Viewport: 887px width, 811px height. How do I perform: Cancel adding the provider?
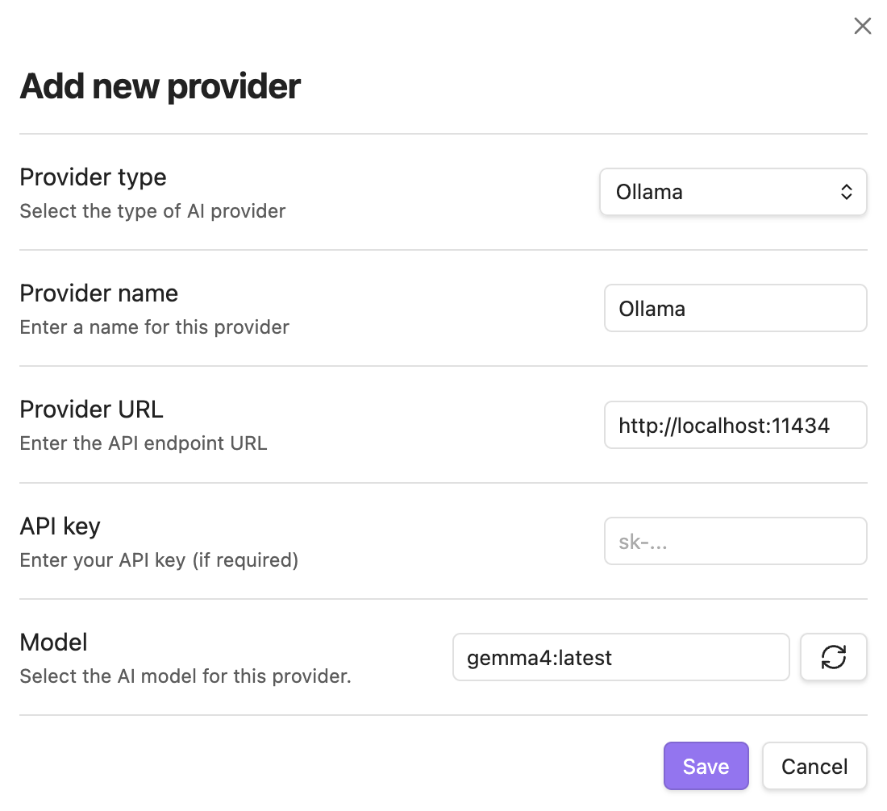[814, 766]
